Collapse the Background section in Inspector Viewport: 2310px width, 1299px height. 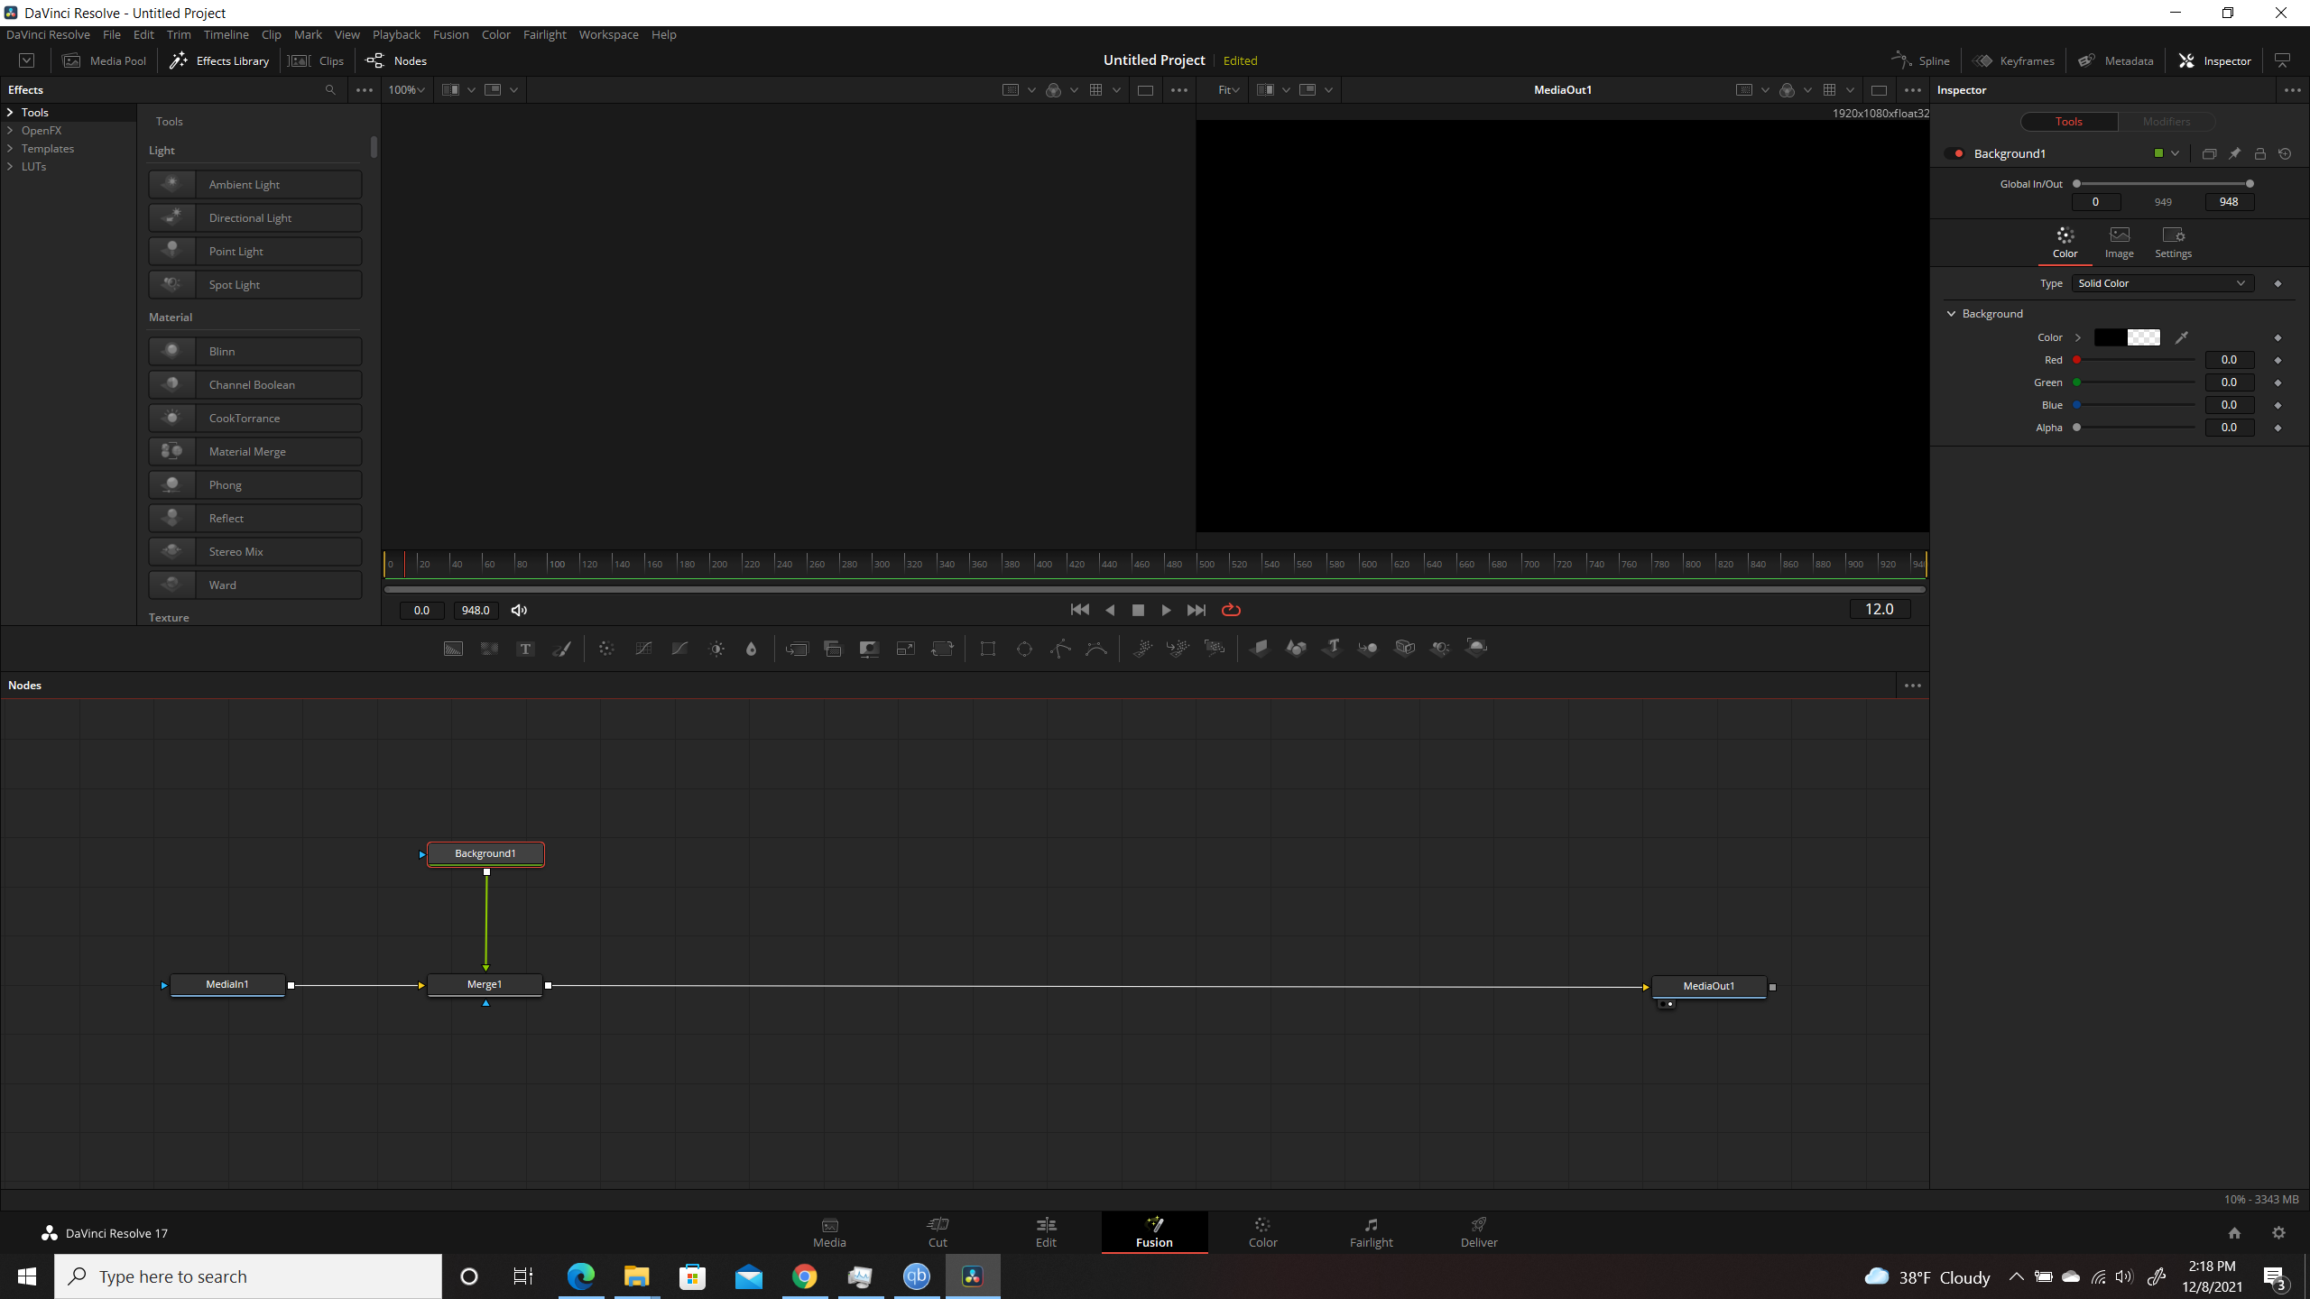coord(1952,314)
